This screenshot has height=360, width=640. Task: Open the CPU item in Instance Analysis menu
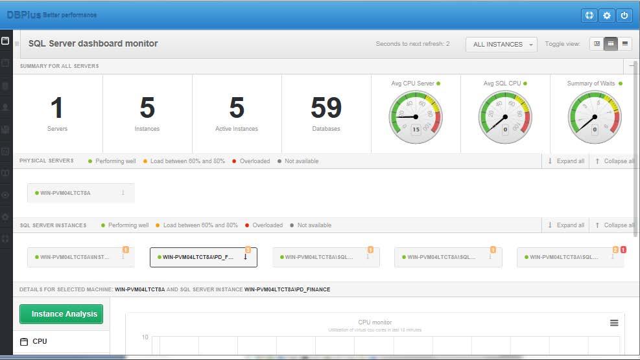[61, 342]
